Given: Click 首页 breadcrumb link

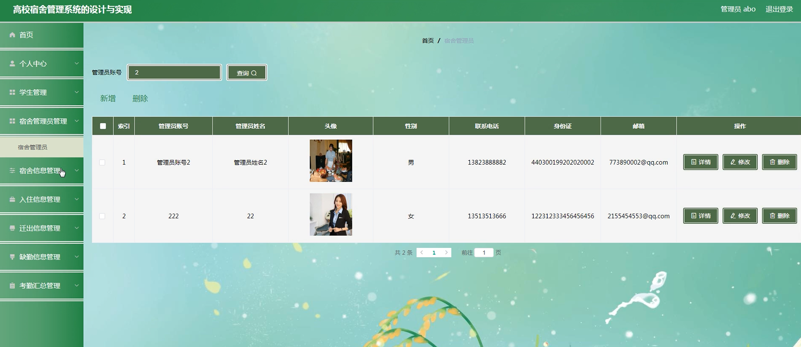Looking at the screenshot, I should (428, 41).
